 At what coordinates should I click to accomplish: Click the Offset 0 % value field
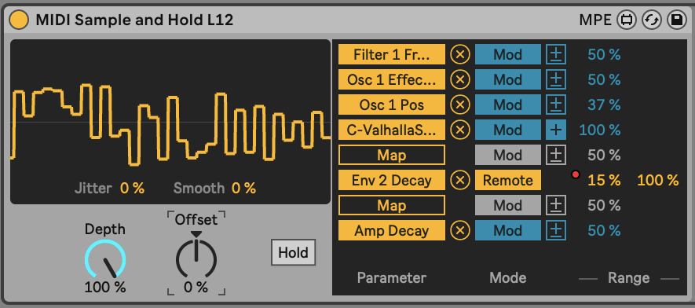pos(196,287)
